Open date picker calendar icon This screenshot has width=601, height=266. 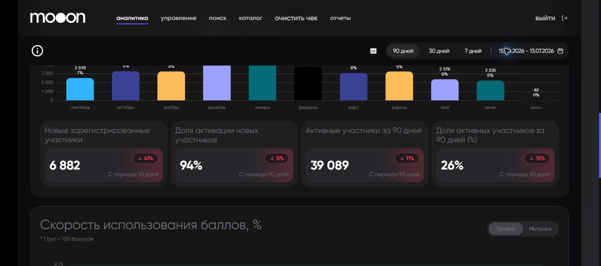(x=560, y=51)
